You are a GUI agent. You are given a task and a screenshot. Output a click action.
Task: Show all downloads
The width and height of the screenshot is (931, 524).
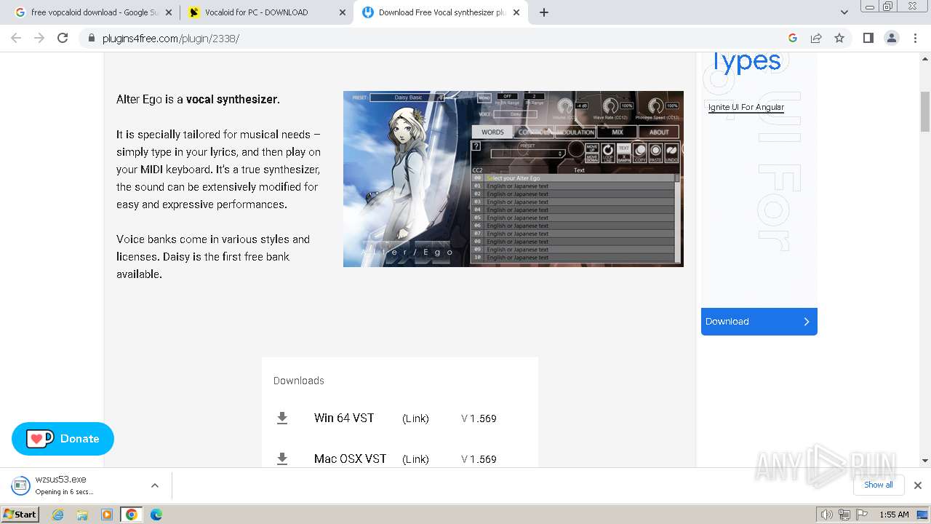coord(878,485)
